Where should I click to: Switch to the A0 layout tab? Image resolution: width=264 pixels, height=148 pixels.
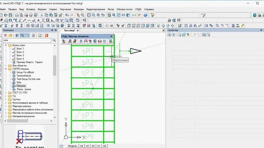pos(104,146)
